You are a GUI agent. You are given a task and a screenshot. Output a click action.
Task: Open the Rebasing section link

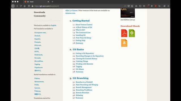[x=79, y=95]
